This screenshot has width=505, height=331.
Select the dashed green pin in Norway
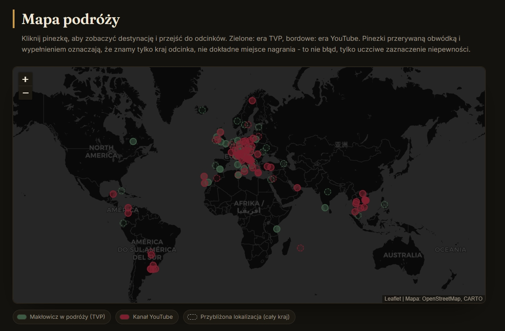237,121
